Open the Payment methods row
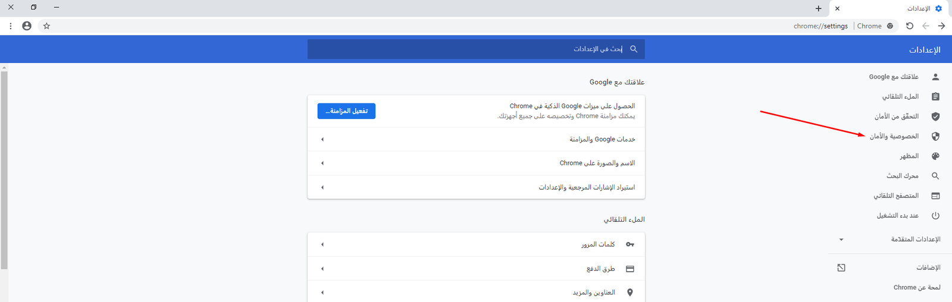952x302 pixels. tap(476, 269)
